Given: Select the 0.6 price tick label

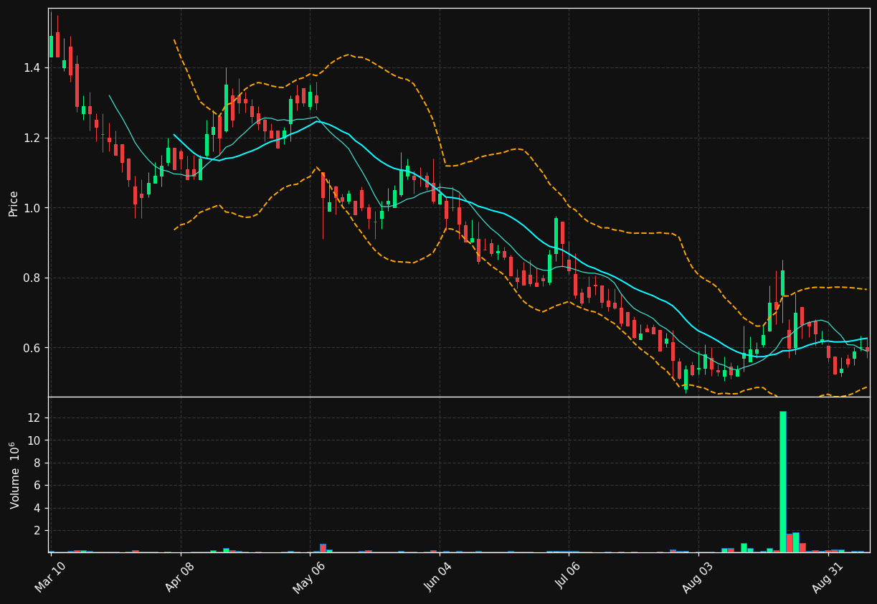Looking at the screenshot, I should (x=32, y=348).
